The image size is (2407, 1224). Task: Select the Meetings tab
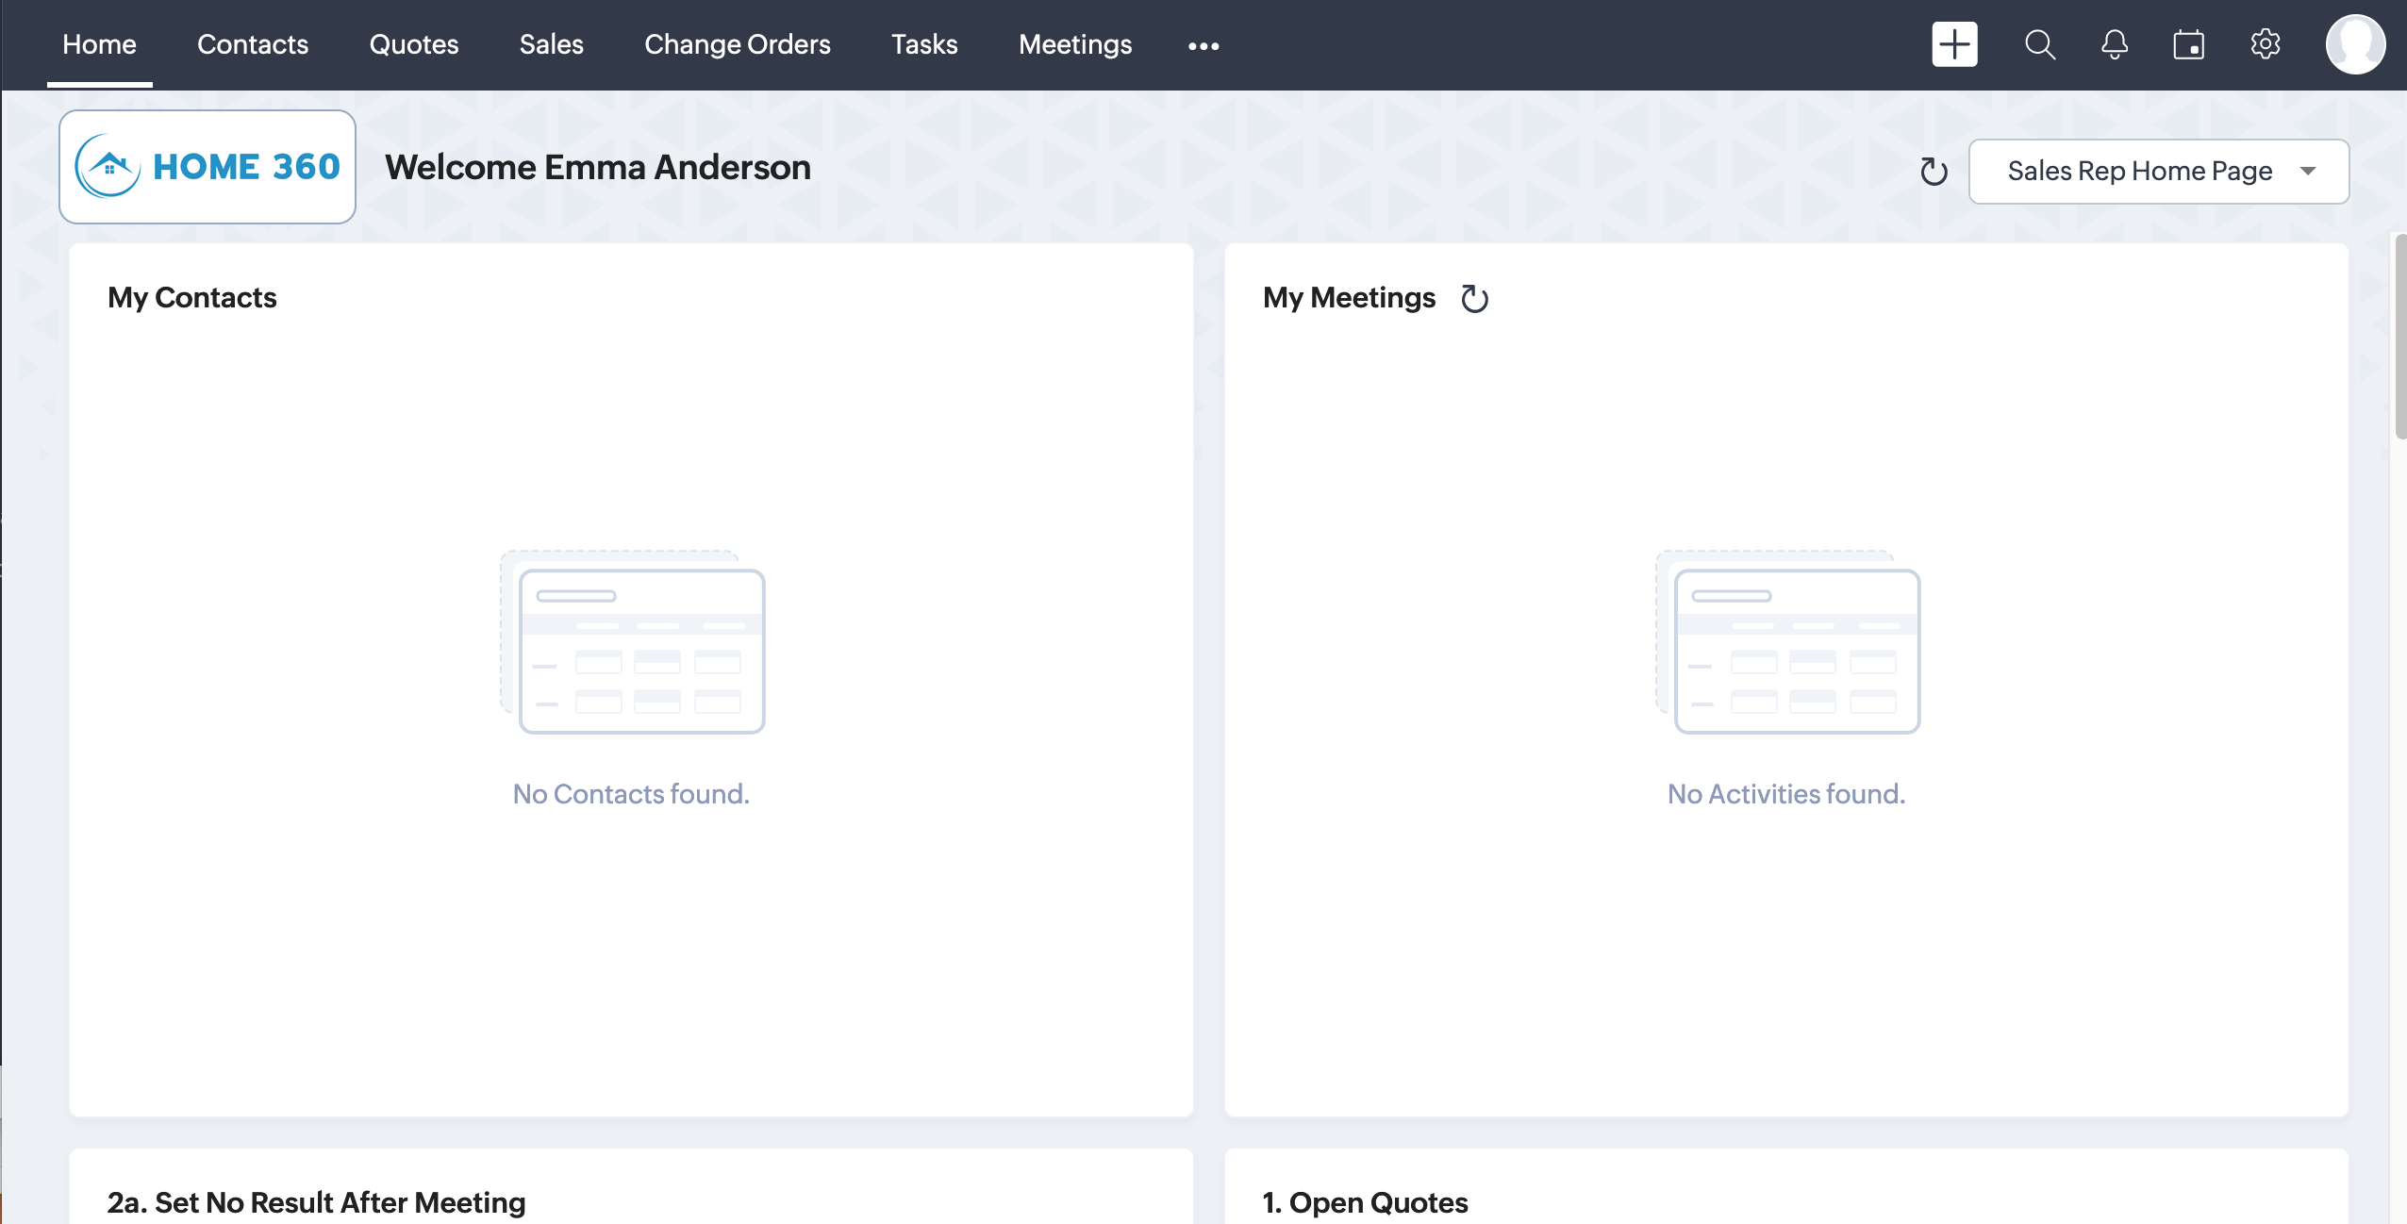coord(1074,44)
